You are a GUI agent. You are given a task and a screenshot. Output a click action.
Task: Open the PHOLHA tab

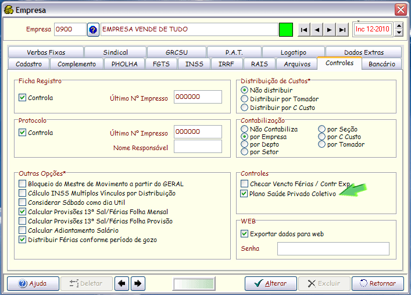tap(124, 64)
